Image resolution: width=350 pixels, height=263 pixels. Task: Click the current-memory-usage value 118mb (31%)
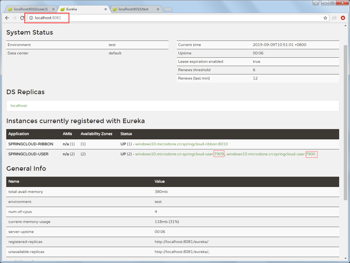[x=167, y=222]
